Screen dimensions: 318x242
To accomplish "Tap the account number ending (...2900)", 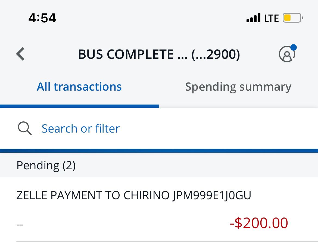I will [216, 54].
